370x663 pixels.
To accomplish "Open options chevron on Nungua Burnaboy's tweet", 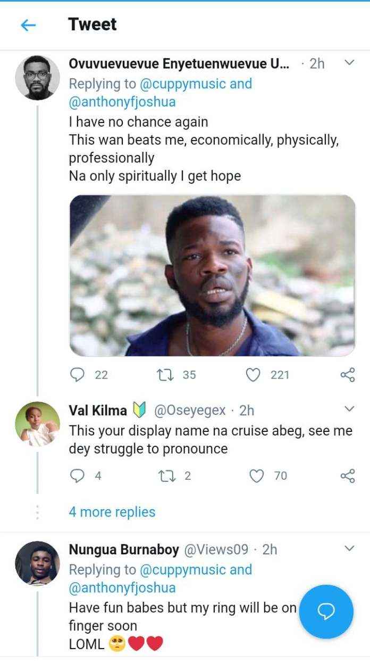I will point(349,548).
